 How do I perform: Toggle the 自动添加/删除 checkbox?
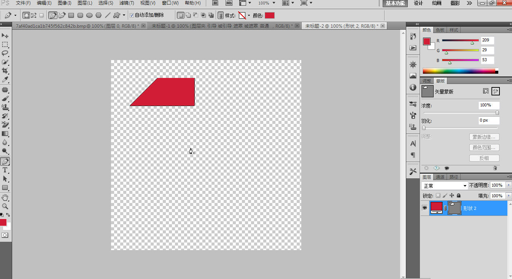pyautogui.click(x=132, y=16)
